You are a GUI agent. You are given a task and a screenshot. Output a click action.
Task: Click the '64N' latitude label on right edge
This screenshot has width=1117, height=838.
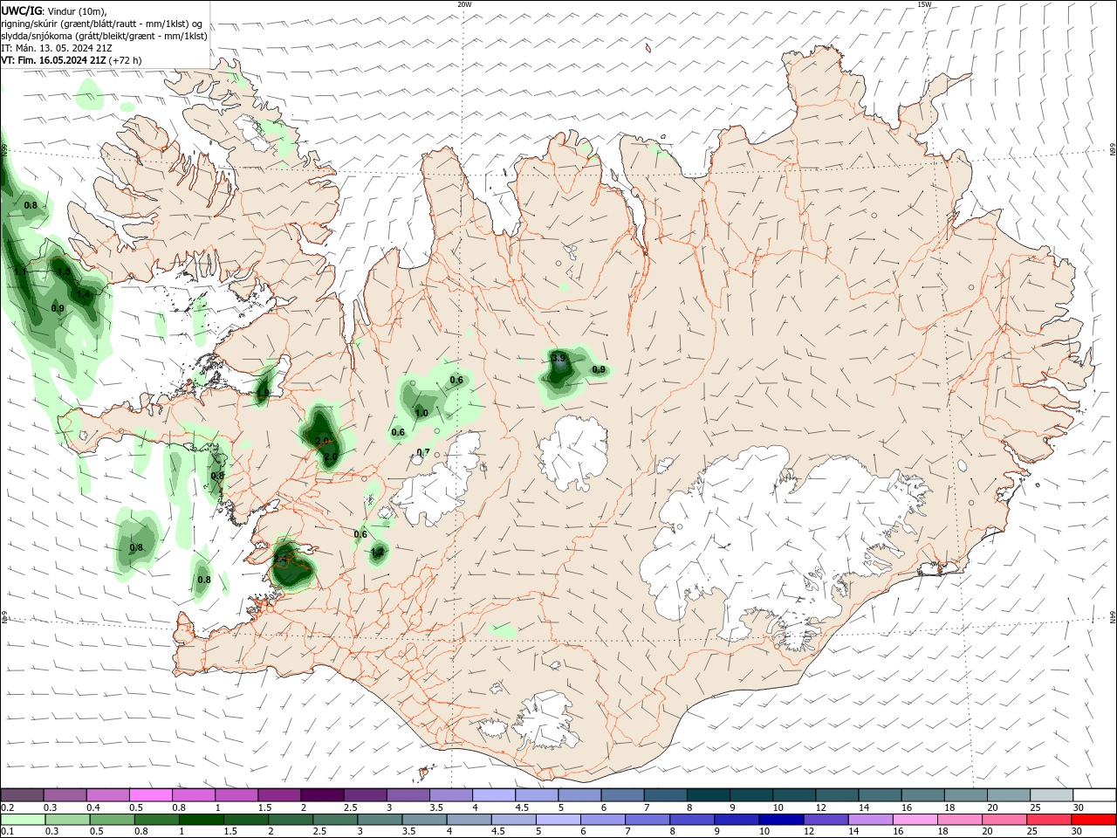(x=1113, y=618)
